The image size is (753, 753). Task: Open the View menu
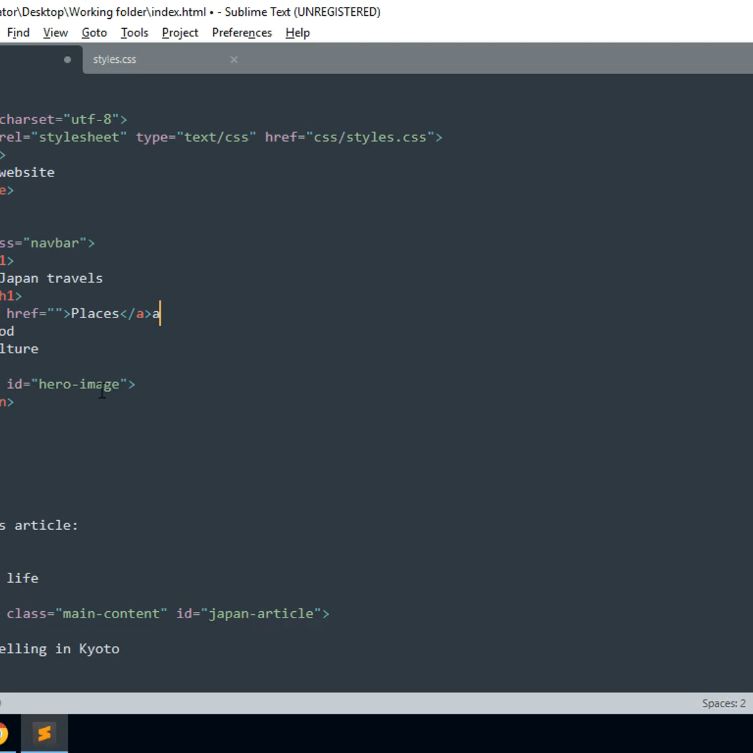click(x=55, y=33)
